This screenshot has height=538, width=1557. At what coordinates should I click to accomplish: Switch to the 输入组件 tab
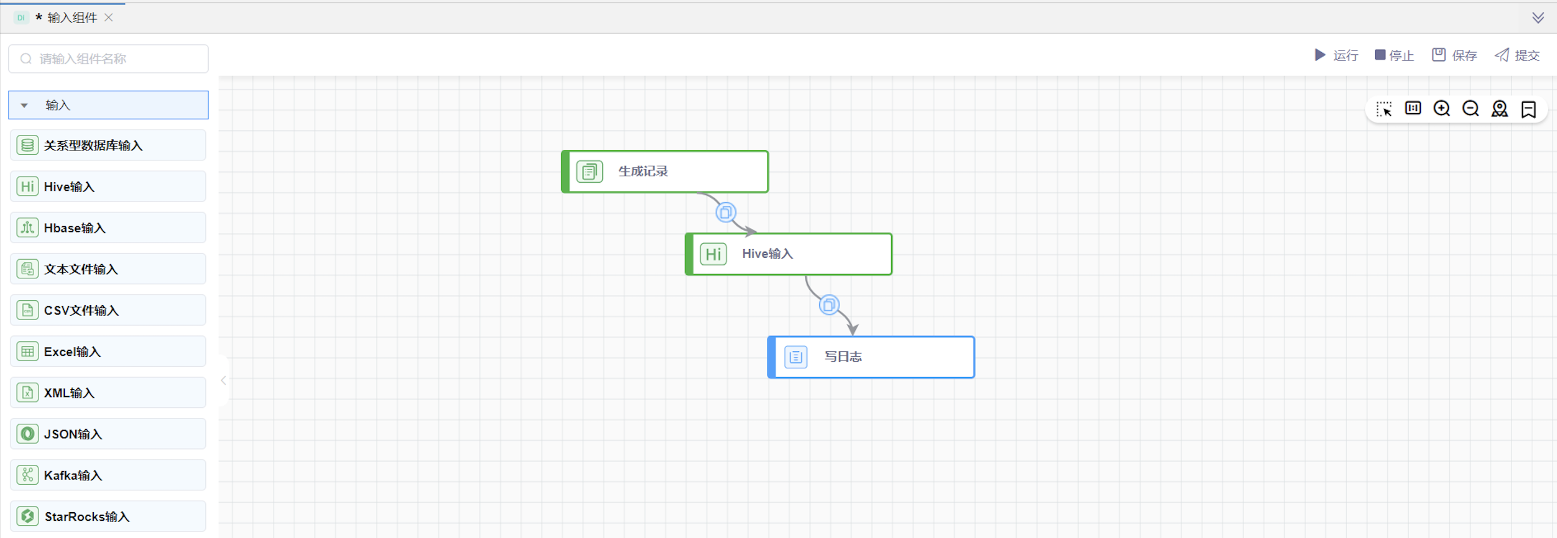pos(71,18)
